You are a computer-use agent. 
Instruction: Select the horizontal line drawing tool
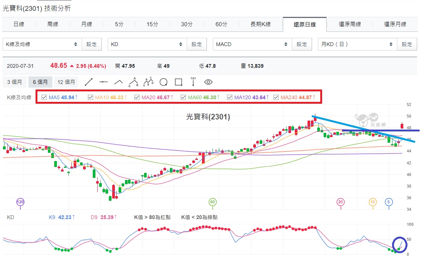104,82
